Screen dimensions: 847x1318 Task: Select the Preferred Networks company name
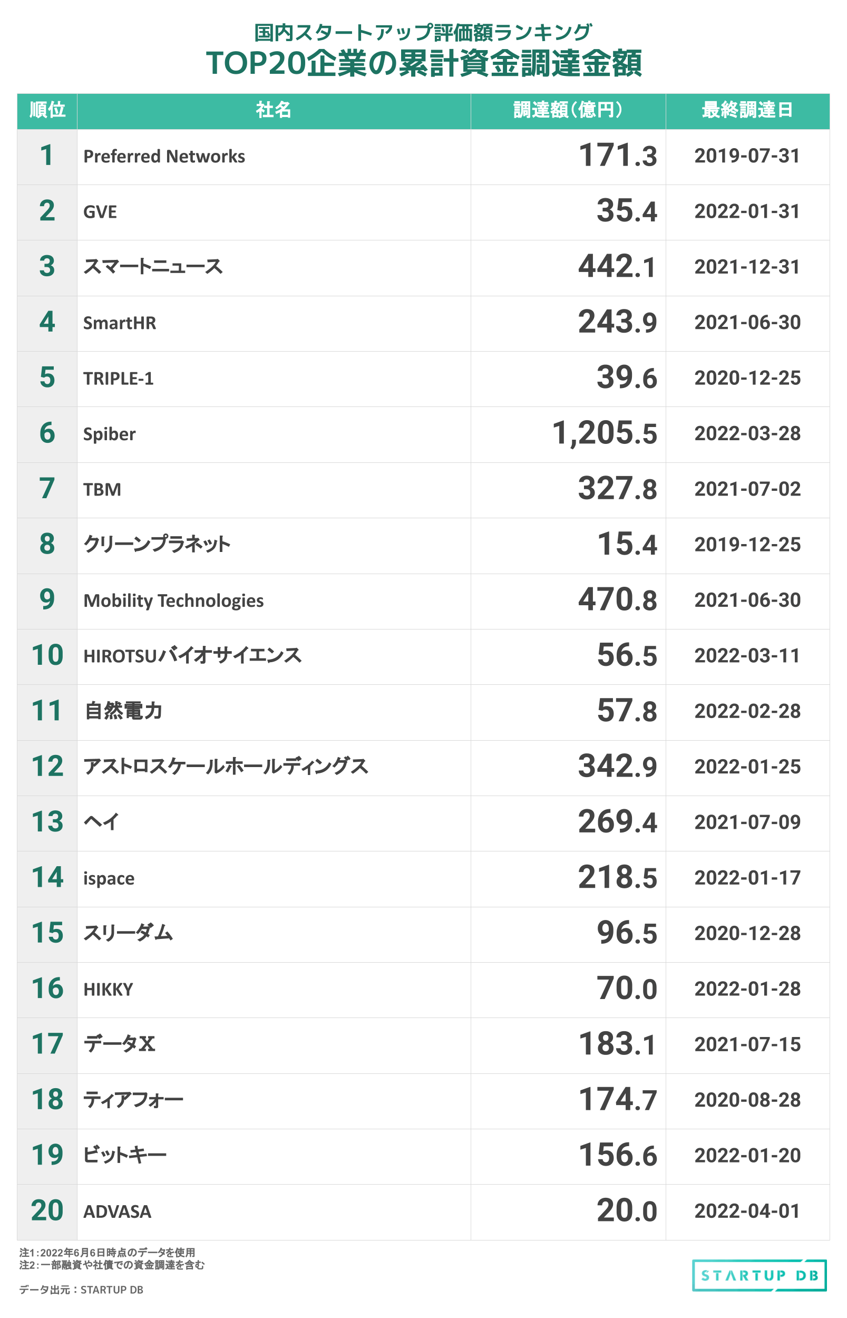pyautogui.click(x=164, y=157)
